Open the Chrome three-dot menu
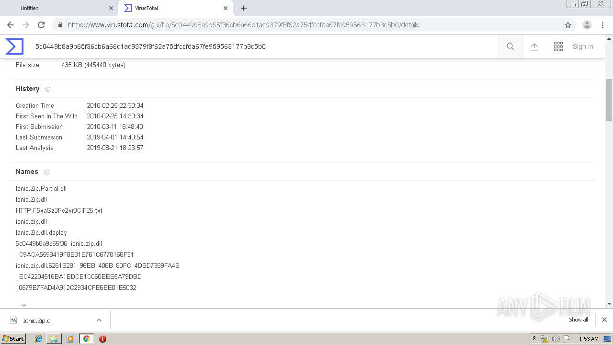613x345 pixels. (x=602, y=25)
